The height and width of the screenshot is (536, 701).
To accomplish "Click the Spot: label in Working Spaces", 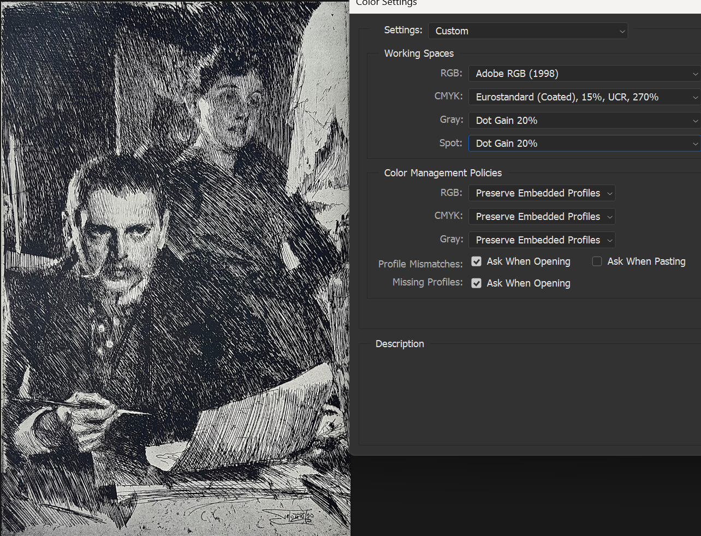I will pyautogui.click(x=451, y=143).
